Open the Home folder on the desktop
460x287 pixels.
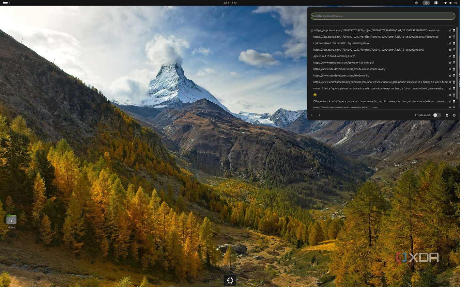[11, 221]
